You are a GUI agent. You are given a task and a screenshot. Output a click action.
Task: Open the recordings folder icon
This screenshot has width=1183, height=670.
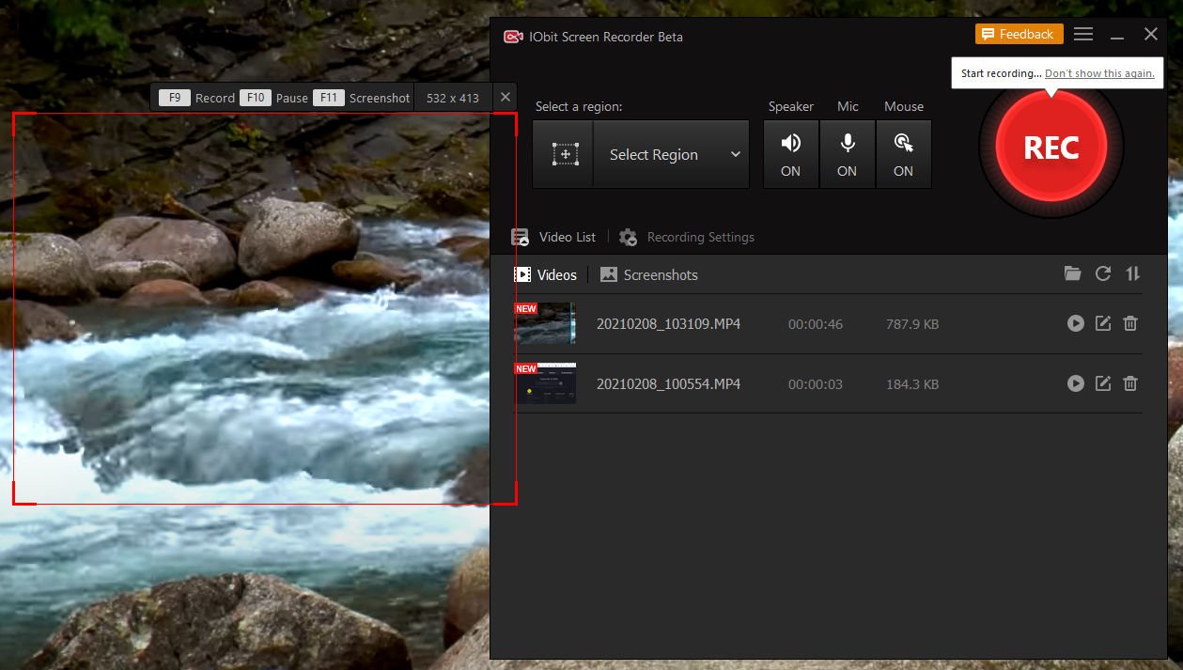coord(1072,273)
